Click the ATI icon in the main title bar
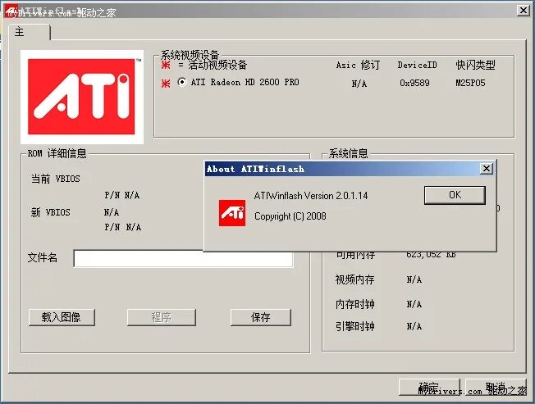The width and height of the screenshot is (535, 404). click(x=11, y=11)
